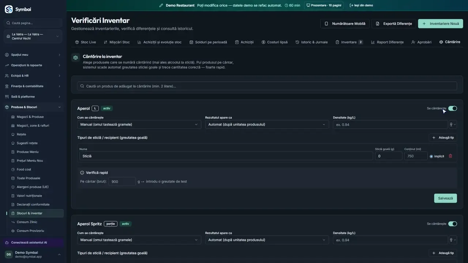Click the product search field for cântărire

coord(267,86)
